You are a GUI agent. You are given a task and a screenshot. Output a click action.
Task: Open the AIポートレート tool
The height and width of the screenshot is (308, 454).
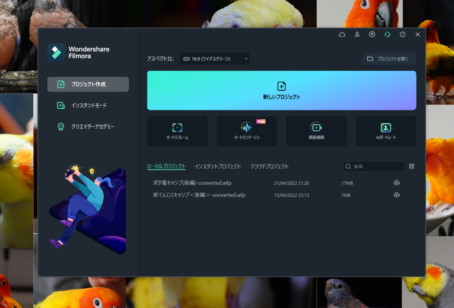click(x=386, y=131)
